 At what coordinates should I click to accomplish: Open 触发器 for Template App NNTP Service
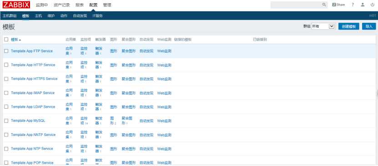tap(99, 135)
